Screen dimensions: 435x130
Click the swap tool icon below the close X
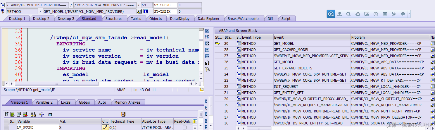[207, 37]
